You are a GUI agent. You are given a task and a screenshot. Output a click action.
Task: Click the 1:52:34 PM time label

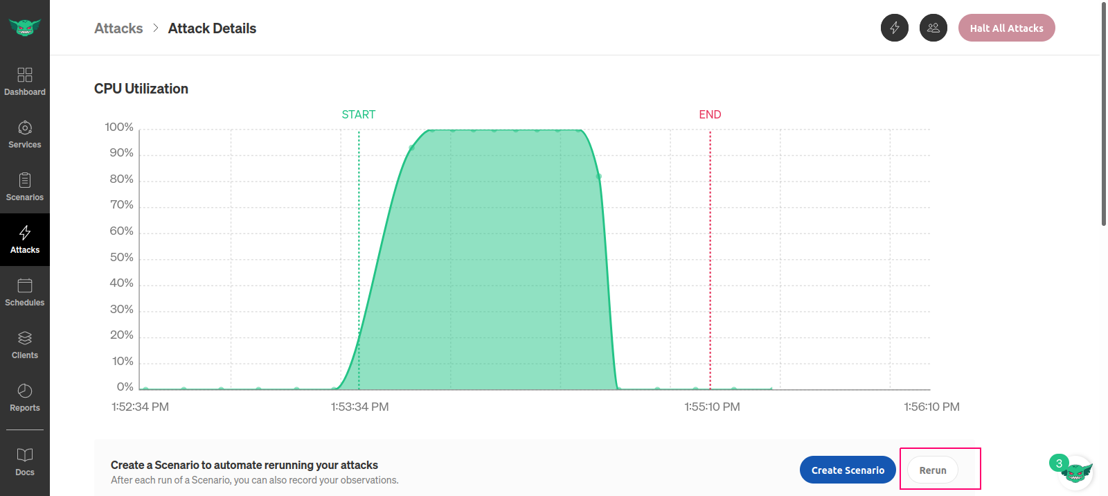click(x=141, y=407)
